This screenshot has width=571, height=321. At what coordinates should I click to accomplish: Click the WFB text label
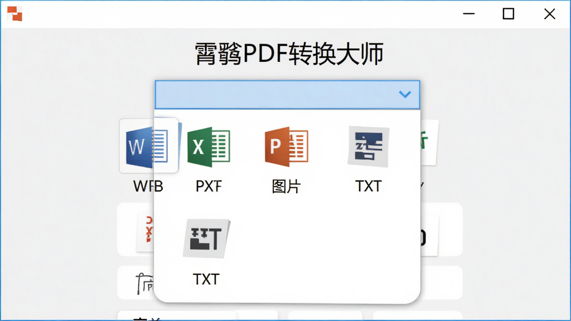tap(148, 186)
